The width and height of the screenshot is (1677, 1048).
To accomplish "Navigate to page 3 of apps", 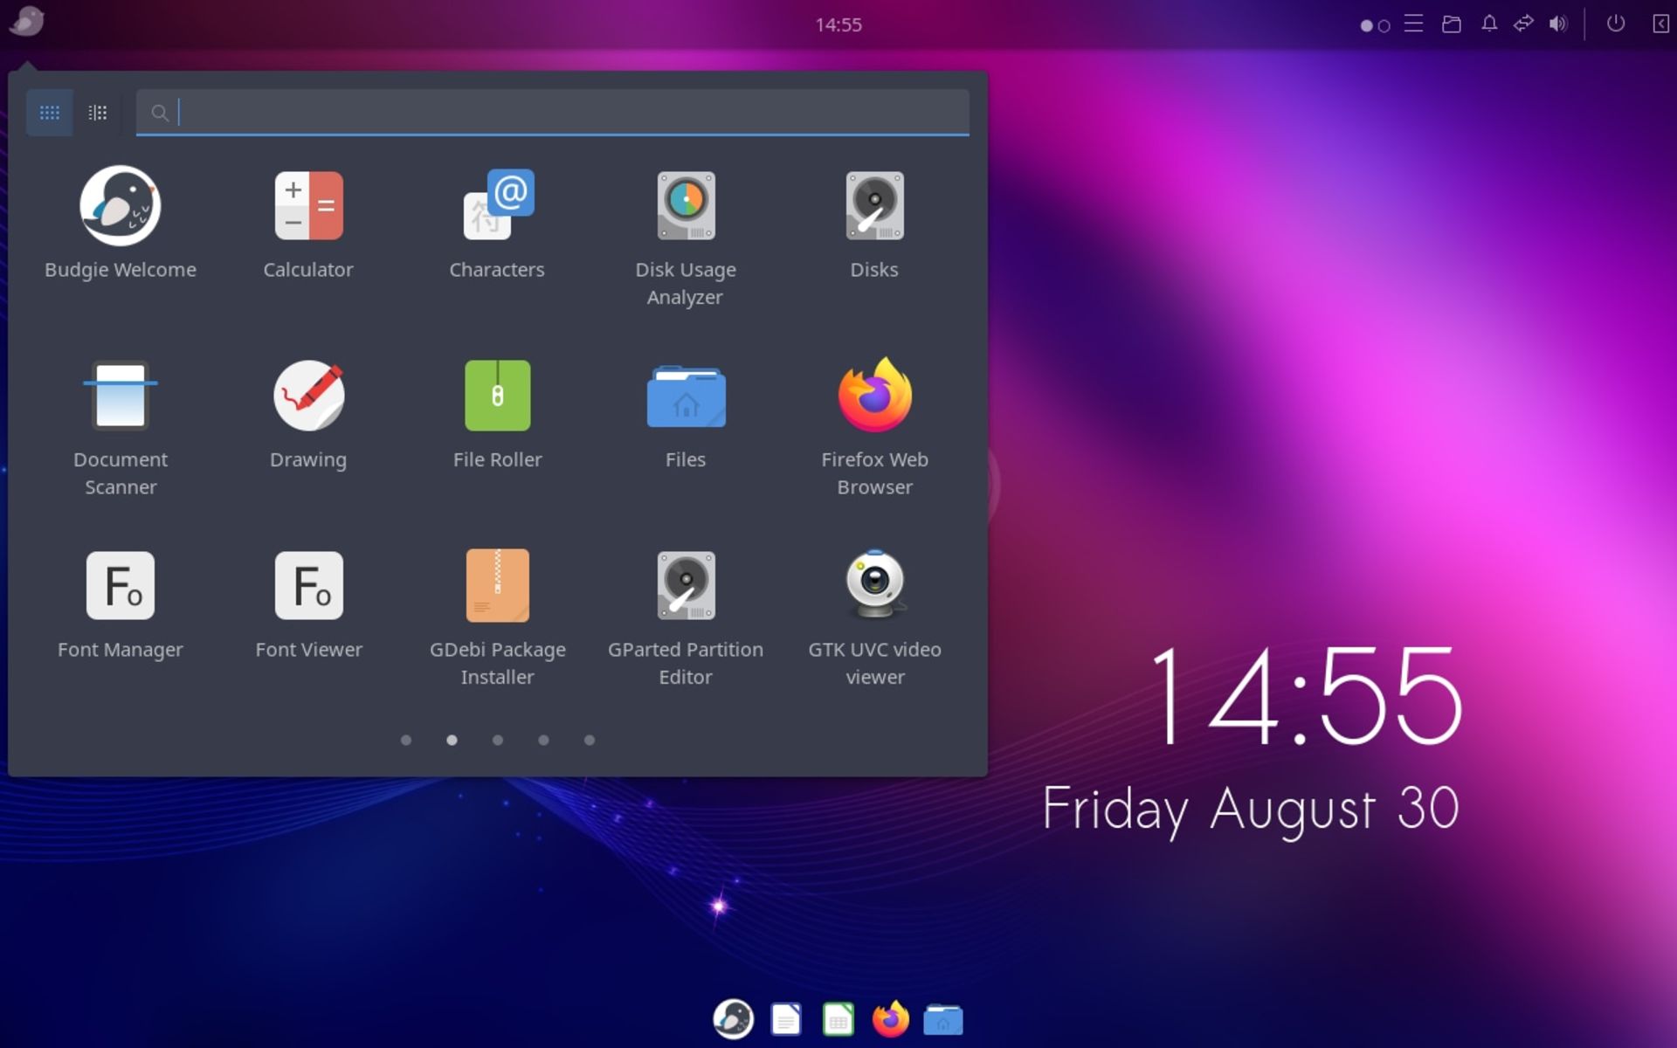I will pos(498,739).
